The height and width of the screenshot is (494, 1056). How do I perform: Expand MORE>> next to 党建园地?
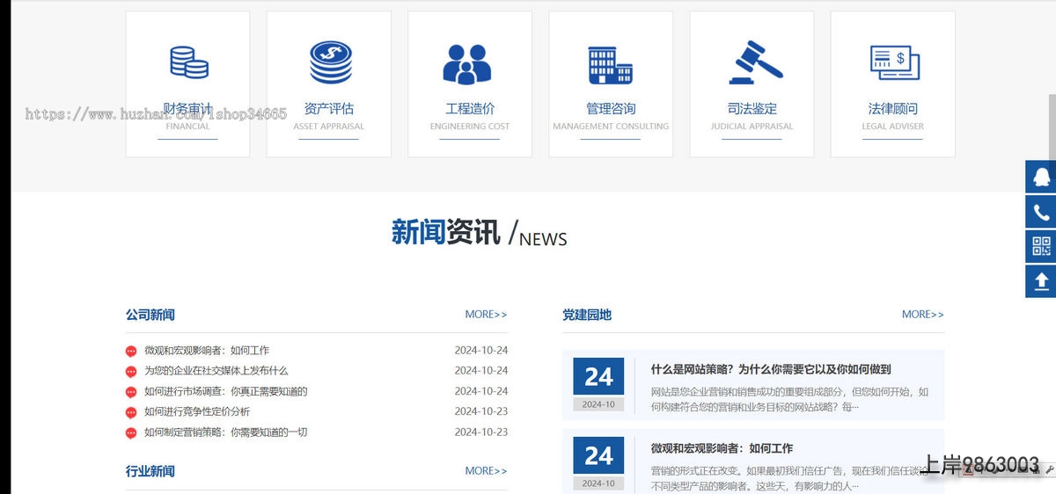click(922, 315)
